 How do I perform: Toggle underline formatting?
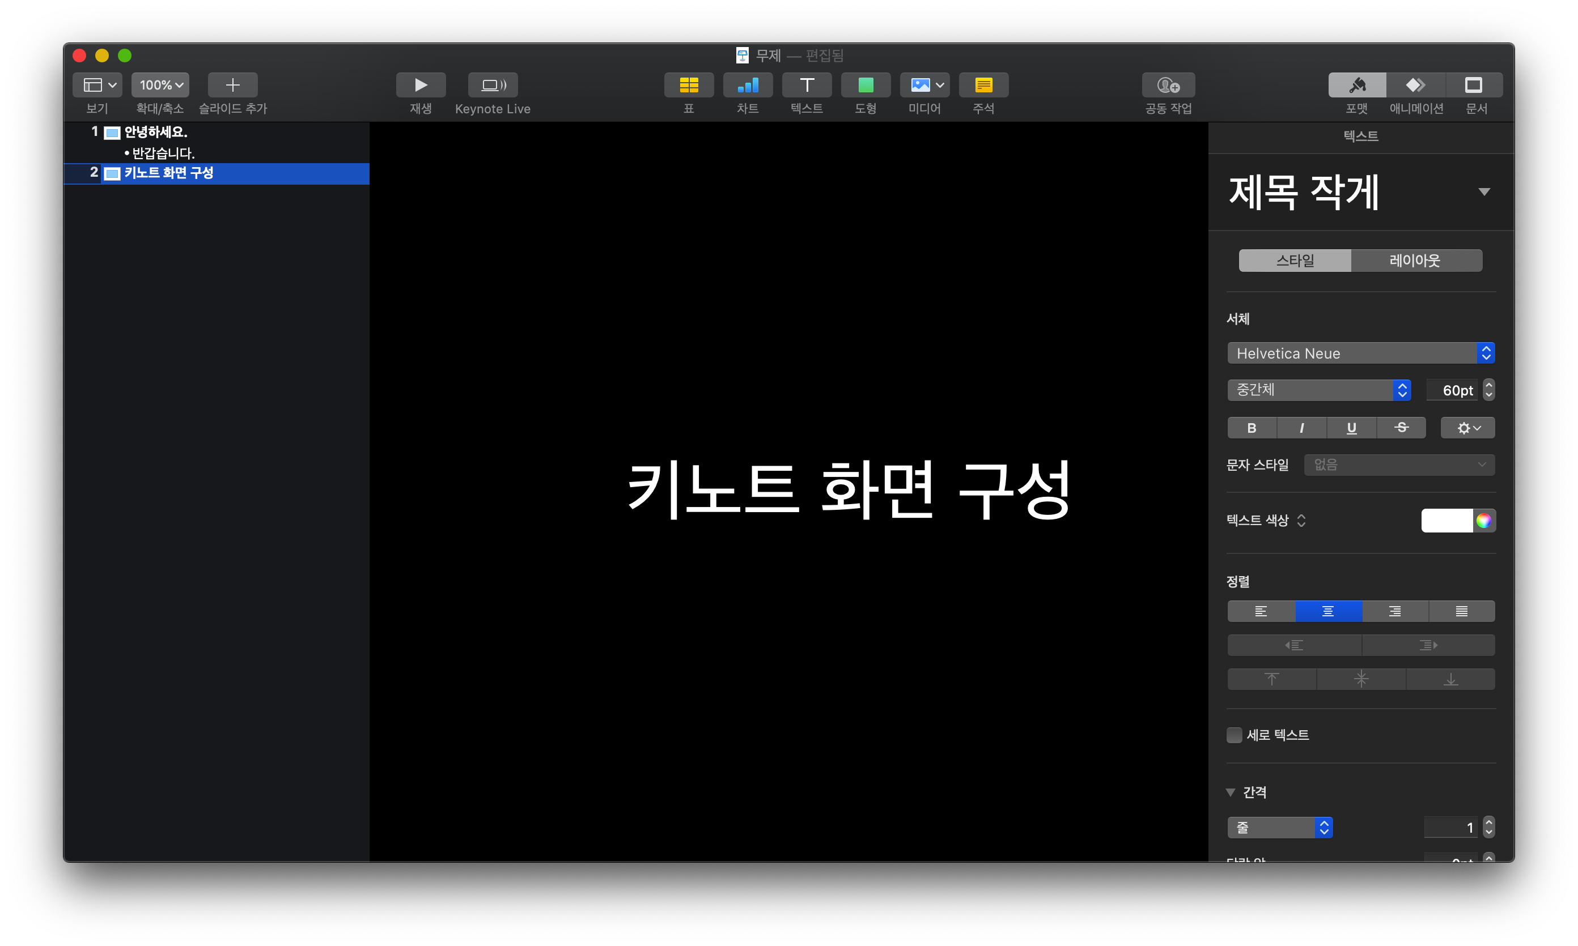[1351, 428]
